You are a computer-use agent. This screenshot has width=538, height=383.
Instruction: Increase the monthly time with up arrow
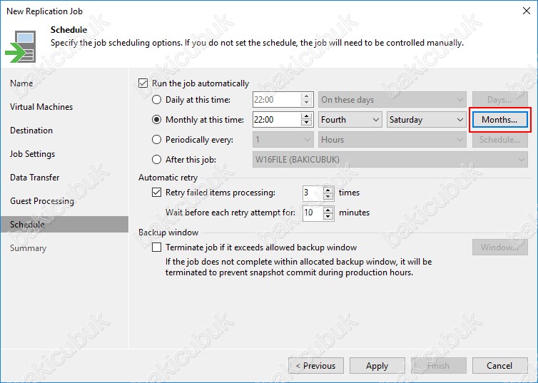[306, 116]
